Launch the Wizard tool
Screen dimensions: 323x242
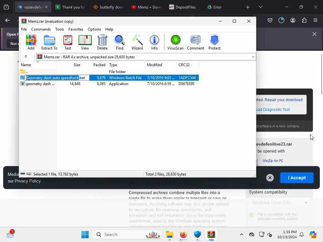(x=137, y=42)
